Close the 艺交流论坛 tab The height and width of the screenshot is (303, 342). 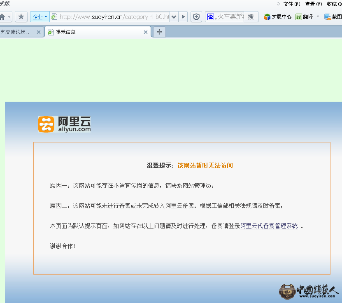click(39, 32)
